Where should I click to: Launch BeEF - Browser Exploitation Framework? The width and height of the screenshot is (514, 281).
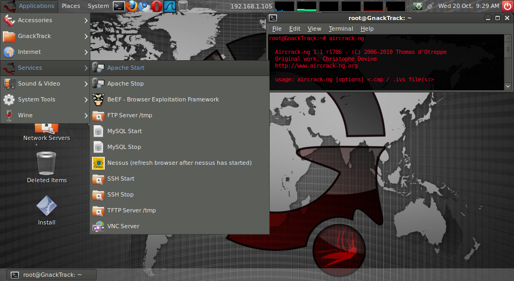click(x=180, y=99)
